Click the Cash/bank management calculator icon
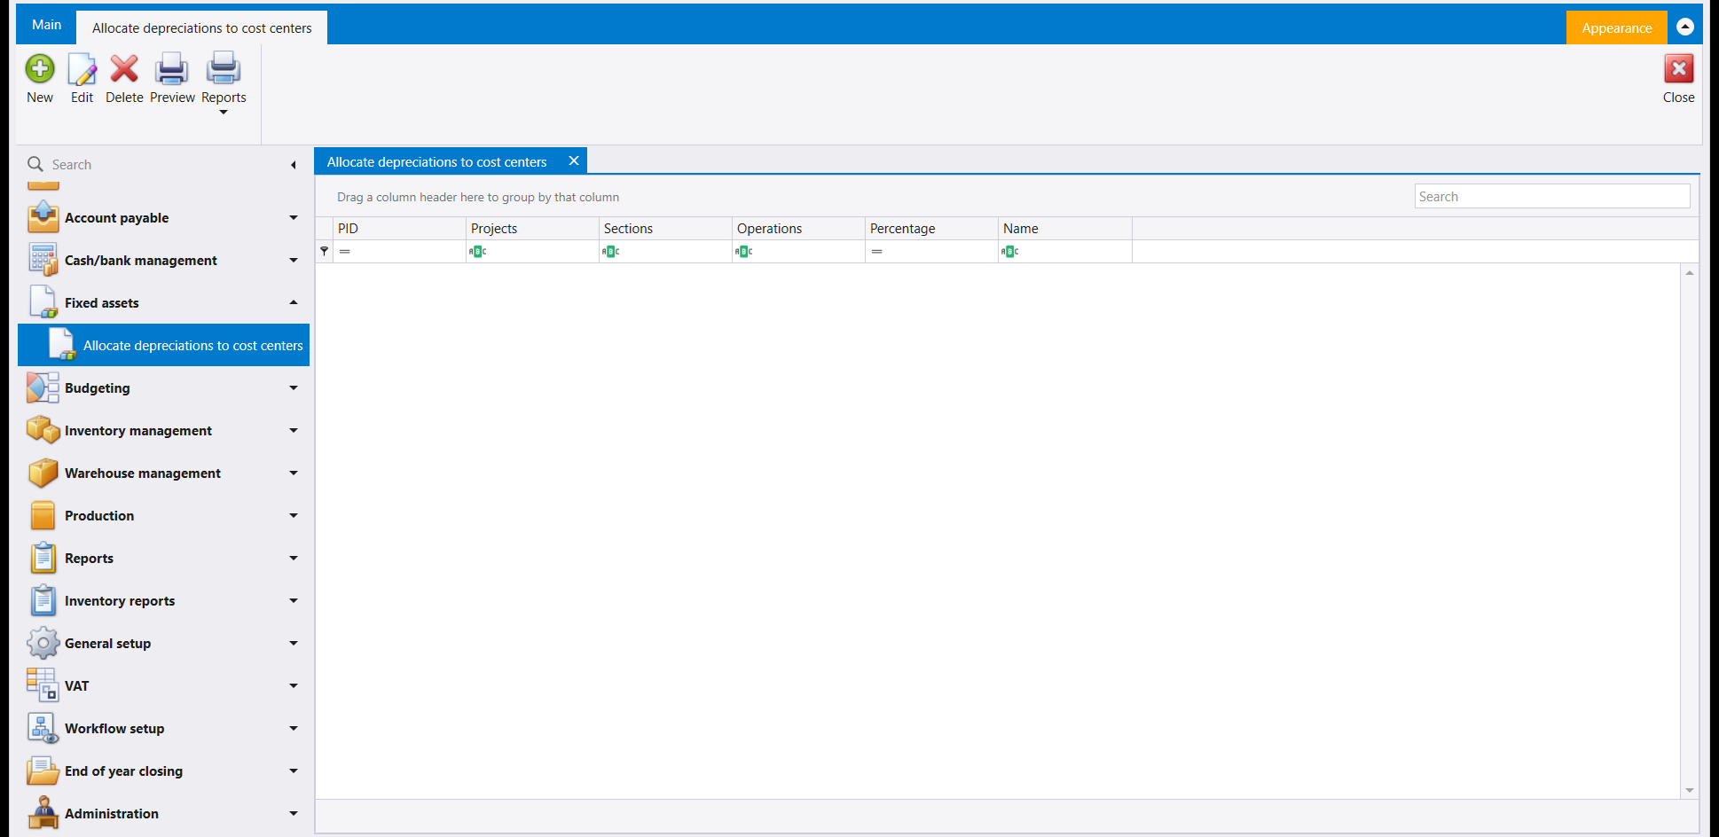The height and width of the screenshot is (837, 1719). click(x=43, y=260)
